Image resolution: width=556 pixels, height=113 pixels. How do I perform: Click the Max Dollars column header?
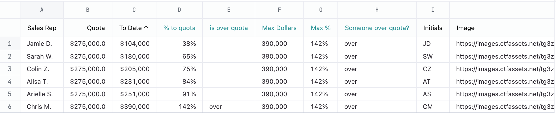pyautogui.click(x=279, y=28)
